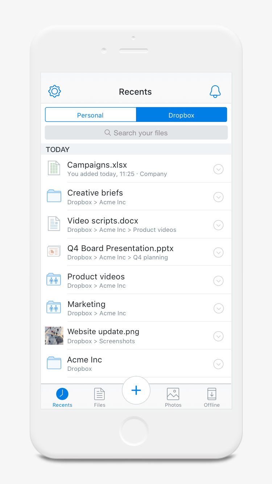Expand options for Marketing folder
Image resolution: width=272 pixels, height=484 pixels.
point(218,308)
